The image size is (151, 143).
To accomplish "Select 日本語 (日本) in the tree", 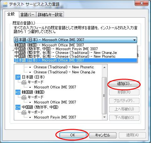I will click(33, 77).
